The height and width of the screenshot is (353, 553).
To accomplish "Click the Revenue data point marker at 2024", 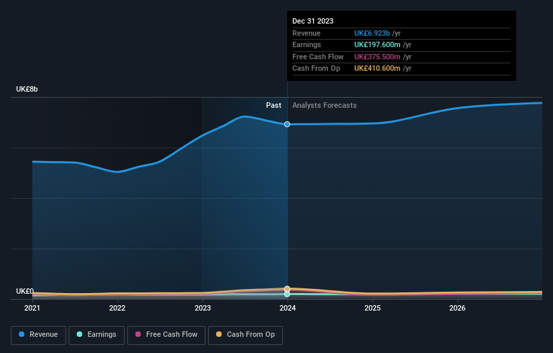I will pyautogui.click(x=287, y=124).
